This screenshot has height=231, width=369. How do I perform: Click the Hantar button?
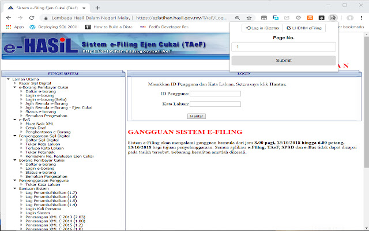pyautogui.click(x=197, y=116)
